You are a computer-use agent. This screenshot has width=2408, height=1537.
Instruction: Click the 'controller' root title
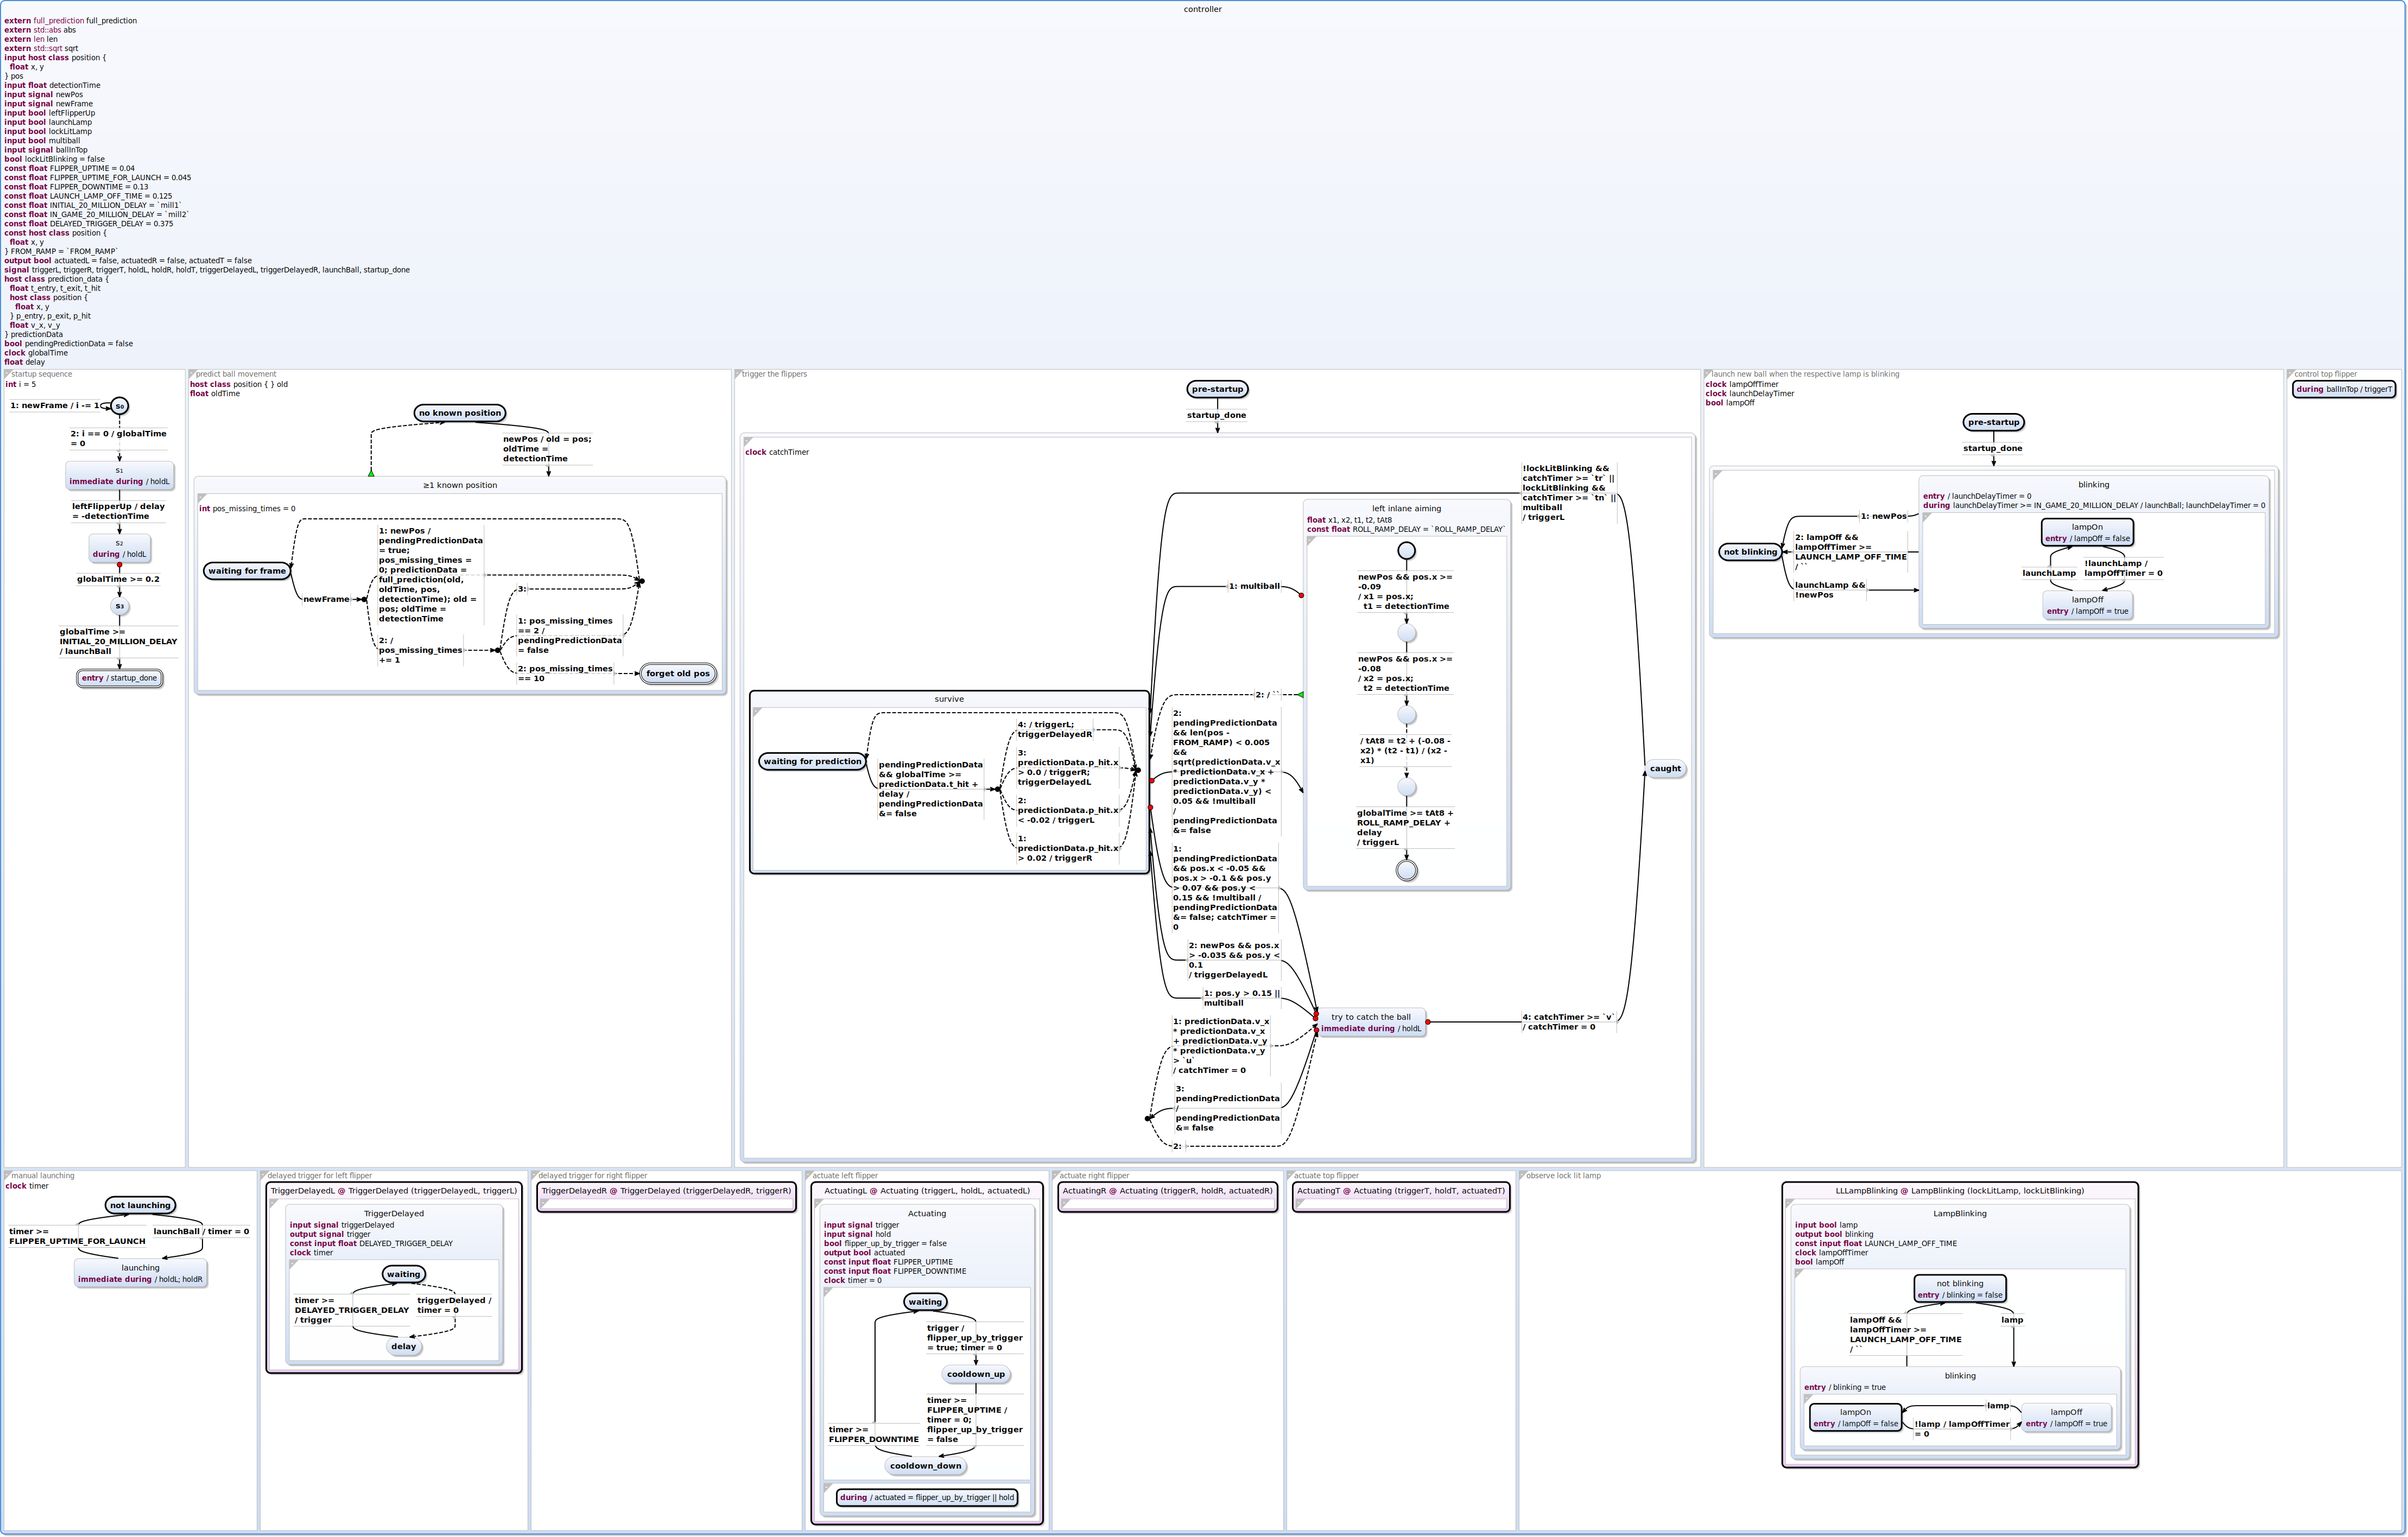(1202, 9)
